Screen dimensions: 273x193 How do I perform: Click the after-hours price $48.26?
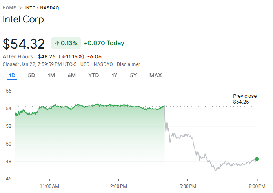click(x=46, y=56)
